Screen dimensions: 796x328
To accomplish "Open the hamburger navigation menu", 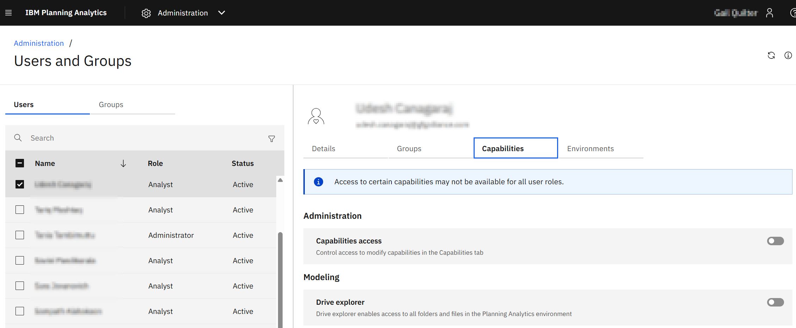I will point(8,13).
